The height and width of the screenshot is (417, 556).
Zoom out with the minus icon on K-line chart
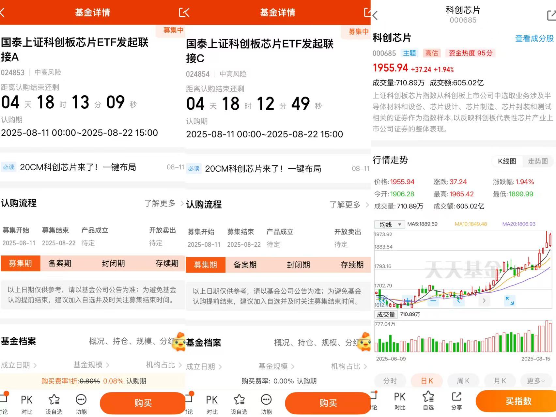coord(433,300)
